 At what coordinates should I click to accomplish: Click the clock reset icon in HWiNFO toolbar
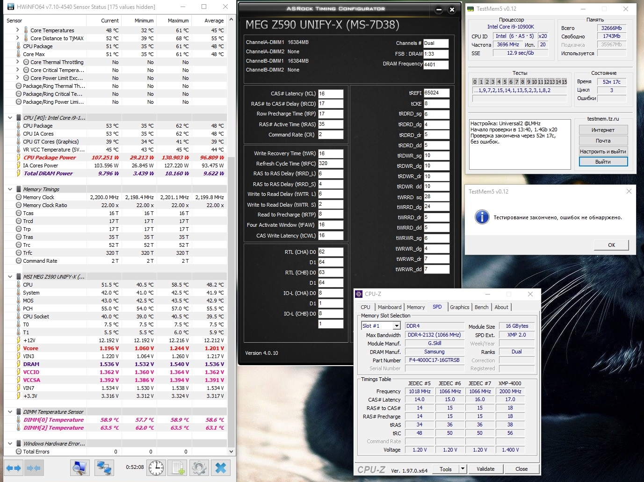tap(156, 468)
